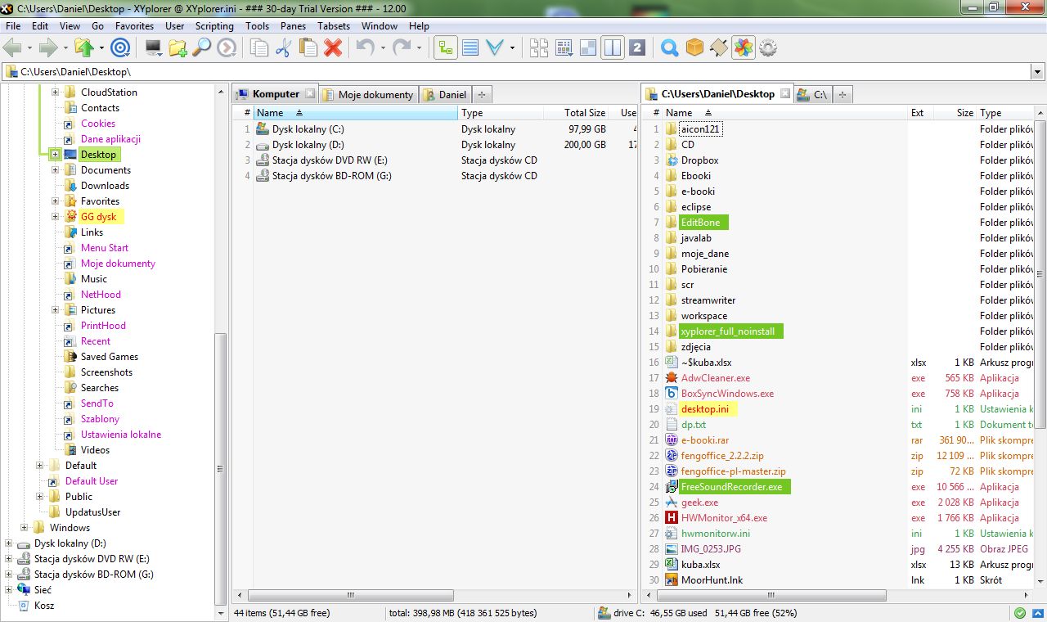The image size is (1047, 622).
Task: Click the Cut scissors icon
Action: pos(283,47)
